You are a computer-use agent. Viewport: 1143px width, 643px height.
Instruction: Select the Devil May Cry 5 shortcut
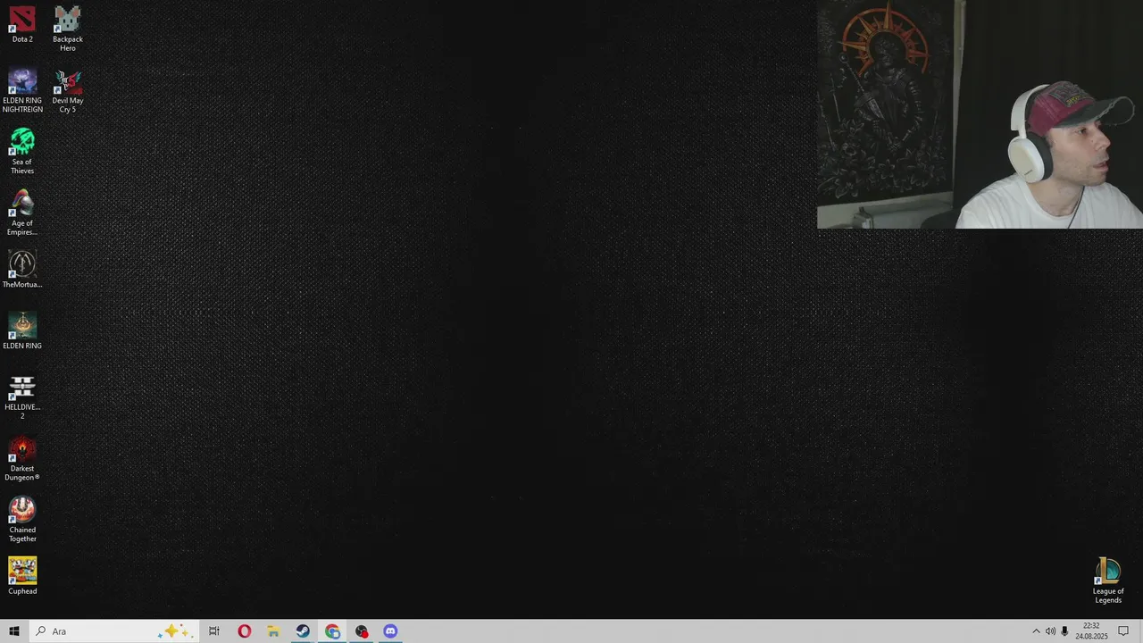point(68,90)
